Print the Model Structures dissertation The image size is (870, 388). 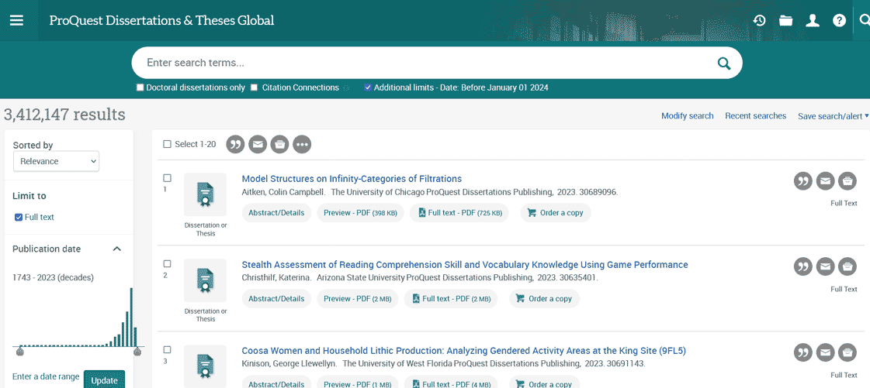847,181
